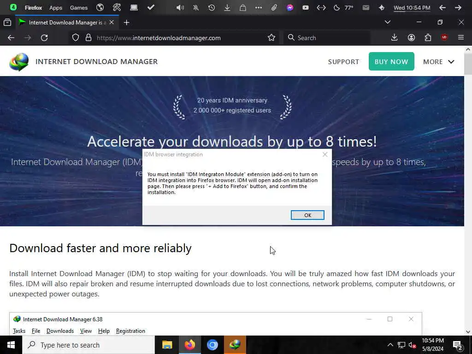This screenshot has height=354, width=472.
Task: Open a new tab with plus button
Action: tap(126, 23)
